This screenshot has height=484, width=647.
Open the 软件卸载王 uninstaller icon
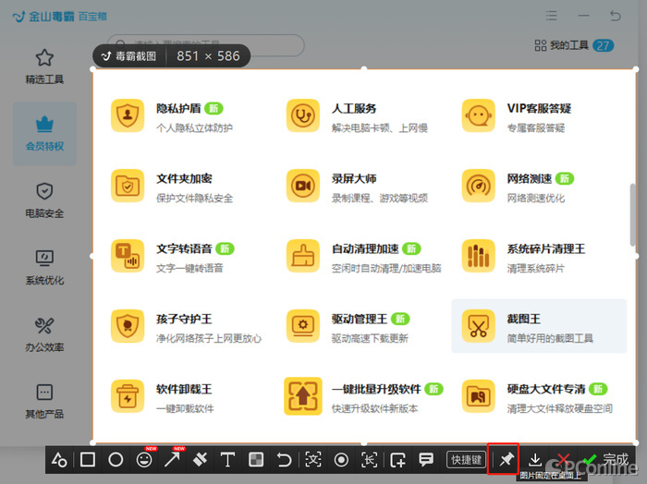click(128, 395)
